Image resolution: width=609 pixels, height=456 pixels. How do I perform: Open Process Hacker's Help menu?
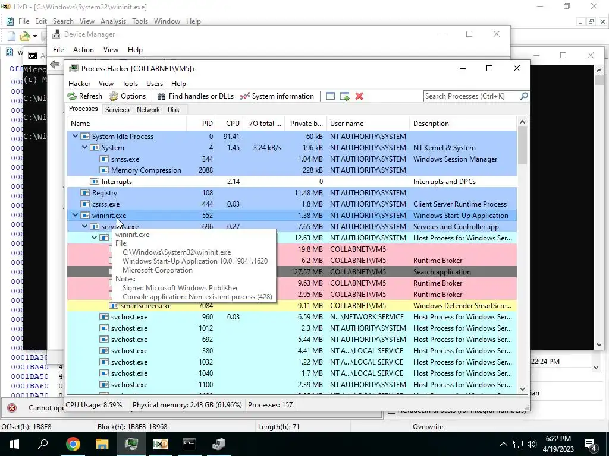click(178, 84)
